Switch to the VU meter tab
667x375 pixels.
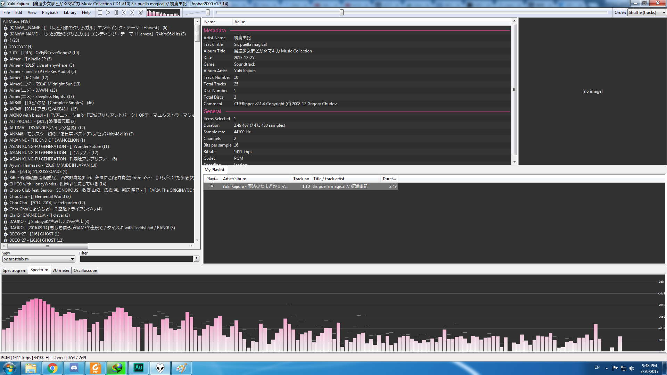point(61,270)
